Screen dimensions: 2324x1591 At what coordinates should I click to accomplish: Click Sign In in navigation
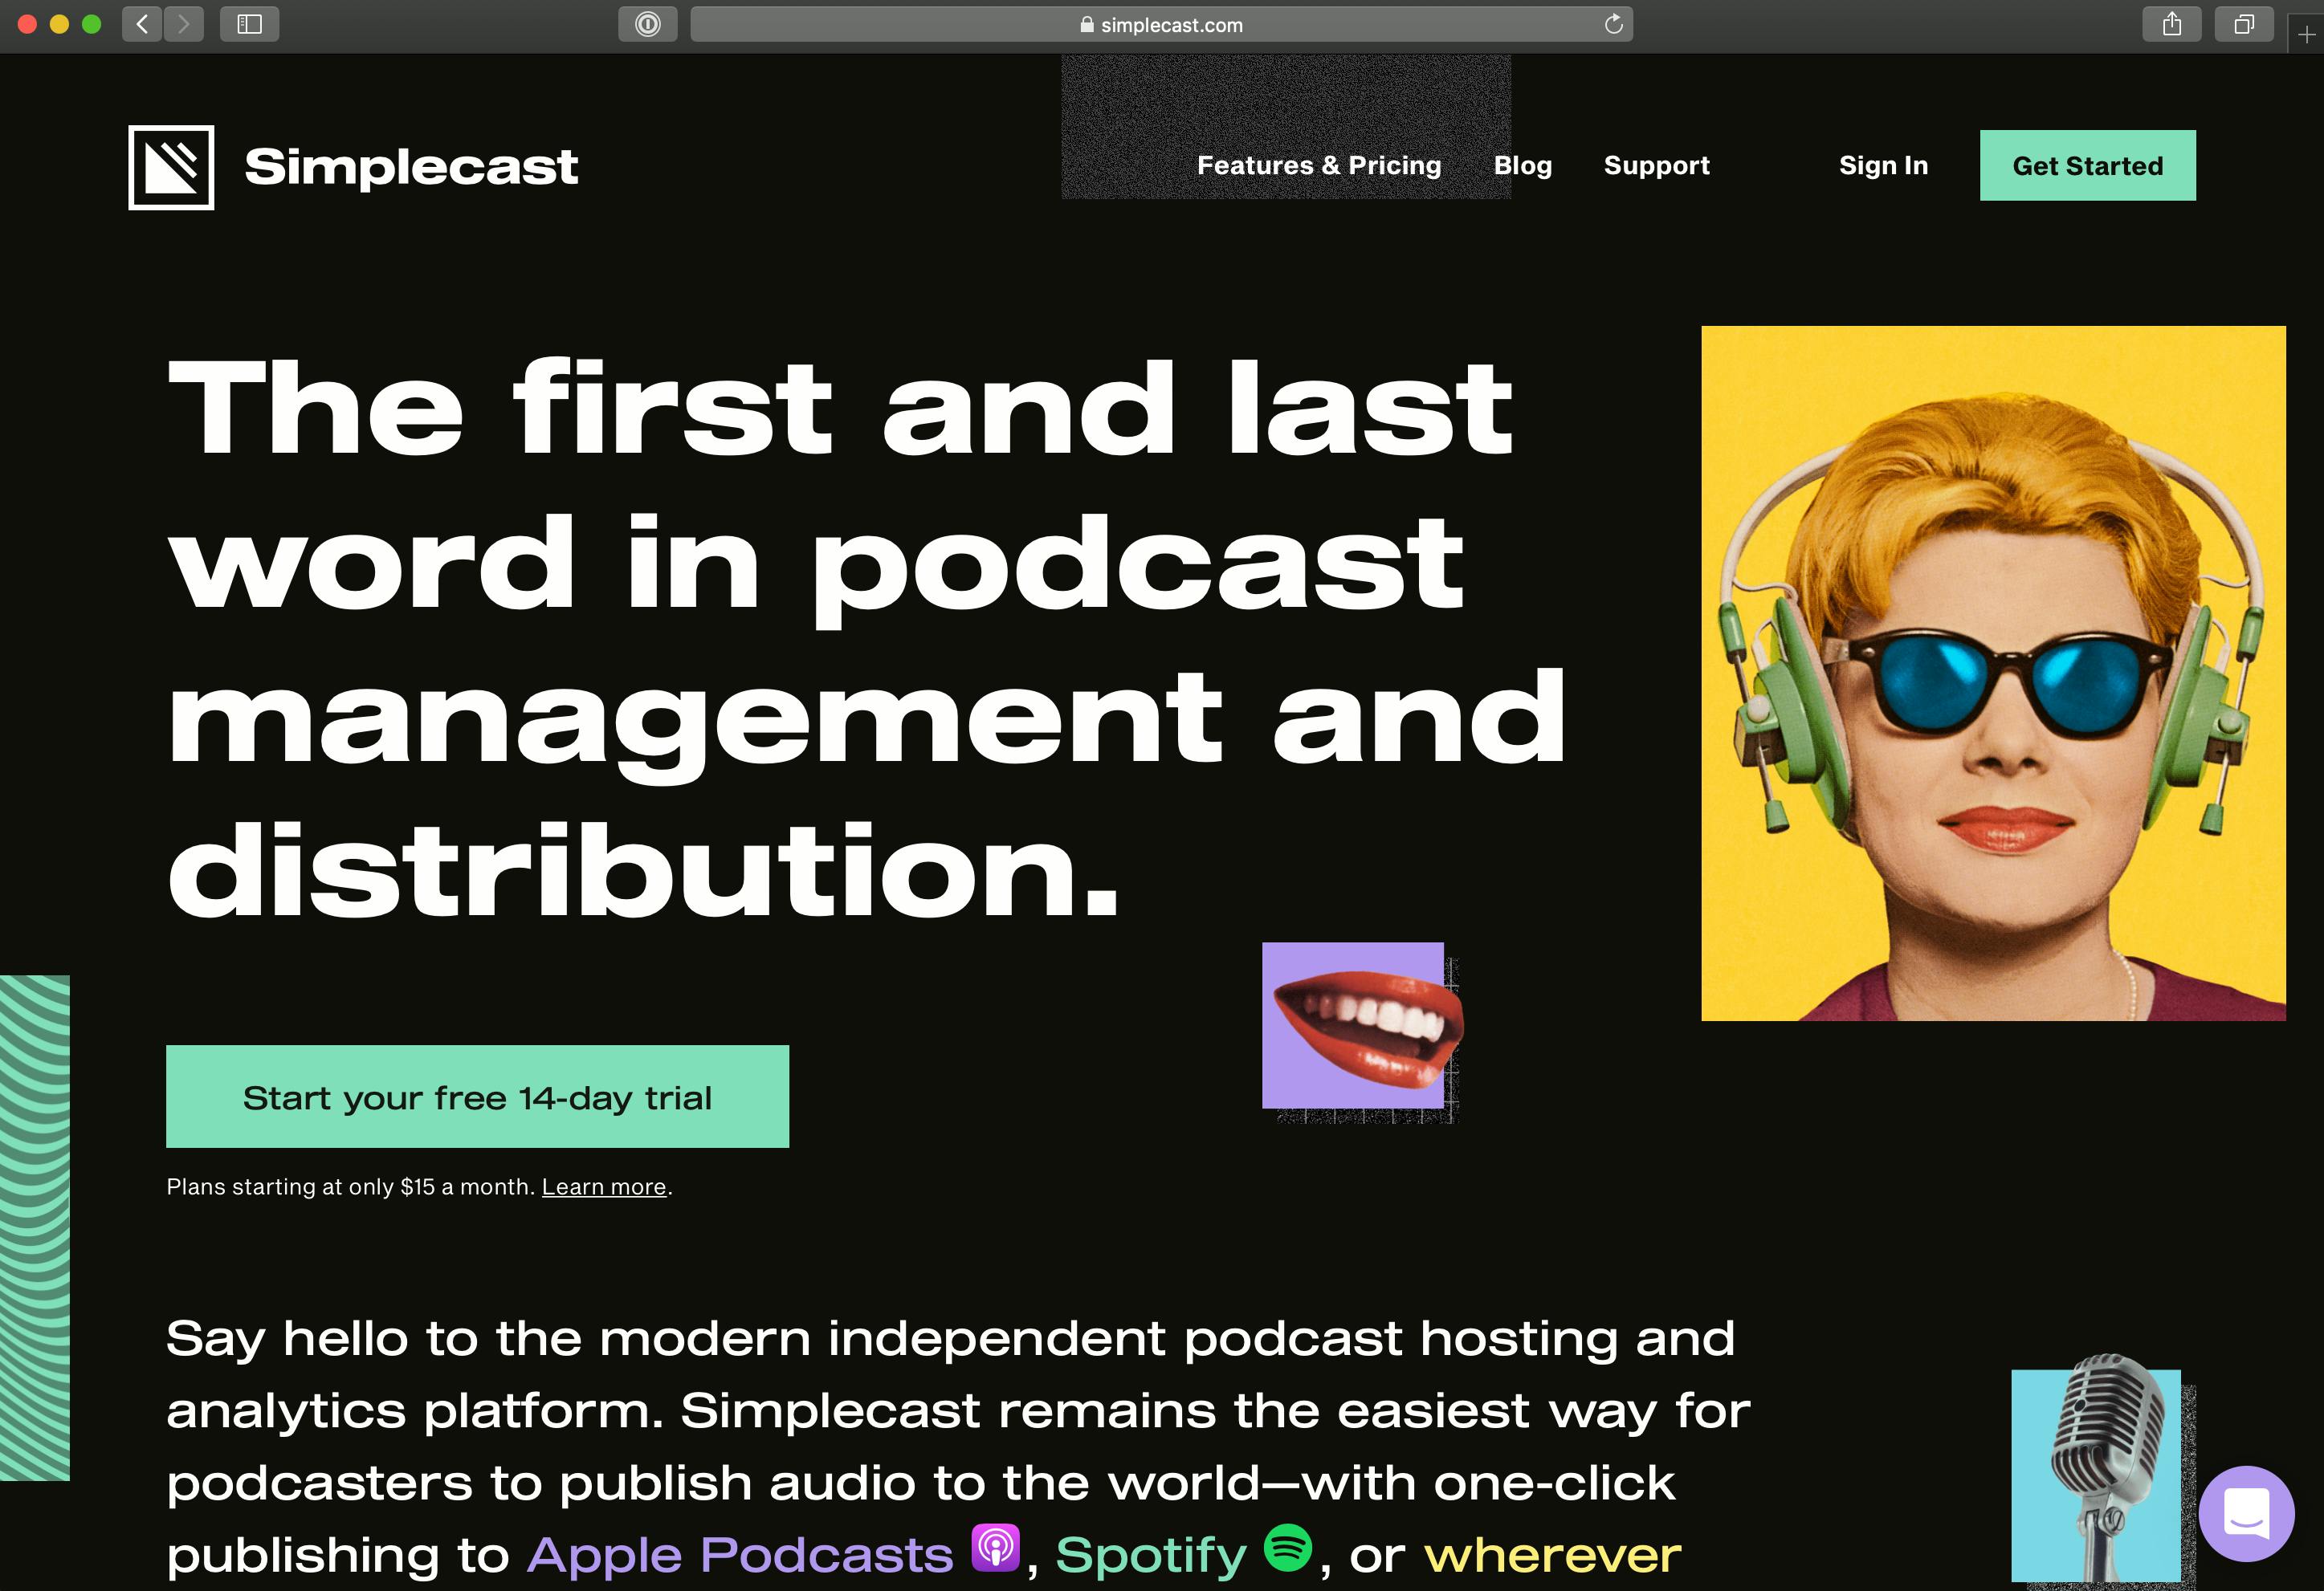pos(1883,166)
